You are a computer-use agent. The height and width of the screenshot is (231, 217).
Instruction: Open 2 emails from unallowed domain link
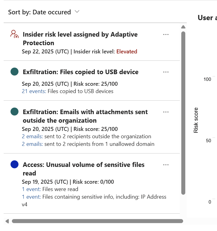click(x=32, y=144)
